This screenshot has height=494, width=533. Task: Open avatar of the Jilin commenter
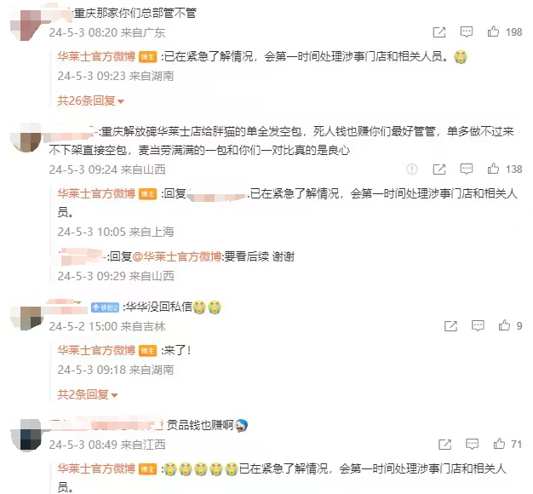click(x=26, y=318)
